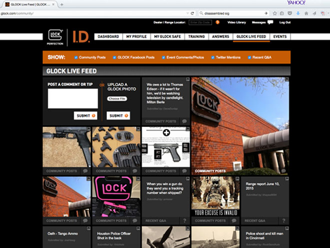Viewport: 330px width, 248px height.
Task: Click question mark icon on tracking number Q&A
Action: tap(185, 220)
